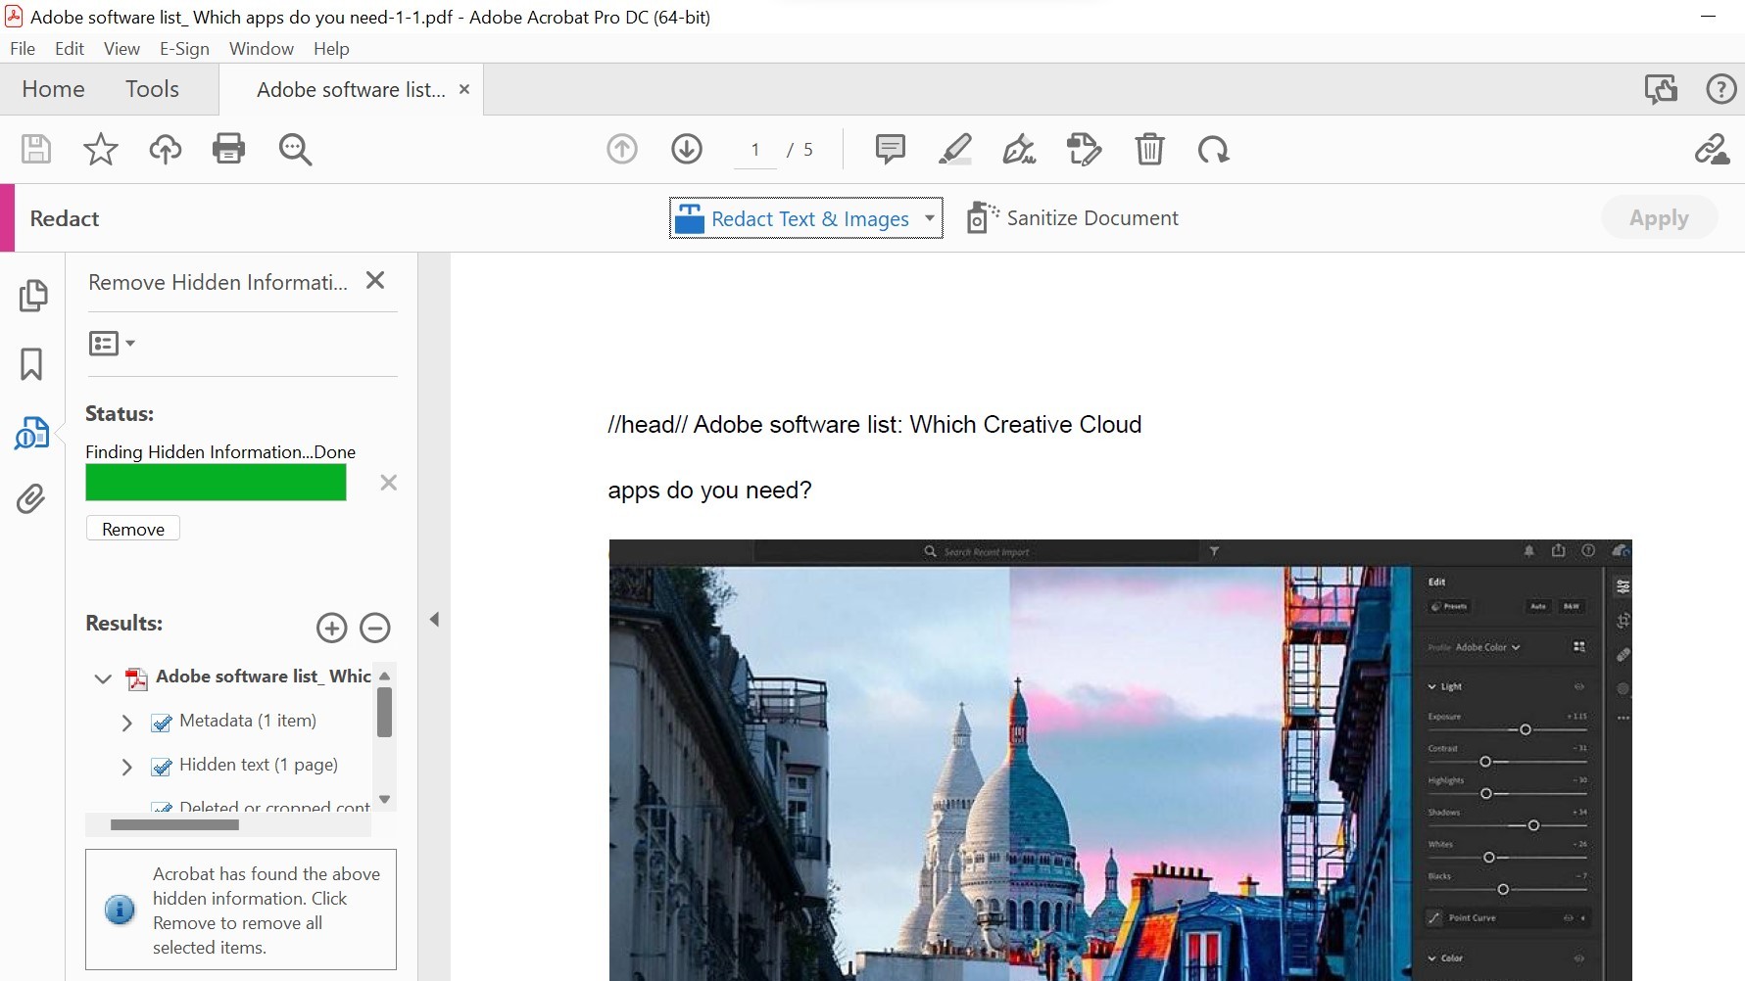Screen dimensions: 1745x981
Task: Open the share review icon top right
Action: (x=1661, y=89)
